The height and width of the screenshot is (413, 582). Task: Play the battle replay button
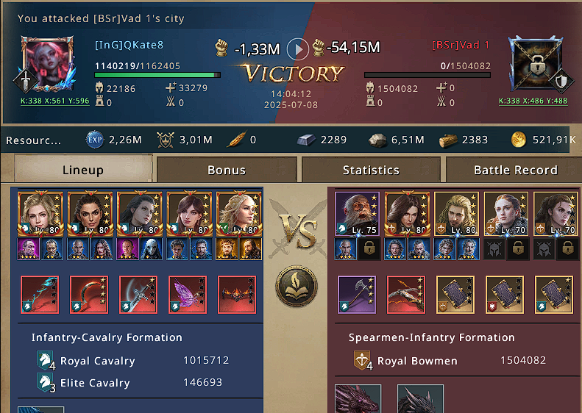298,49
